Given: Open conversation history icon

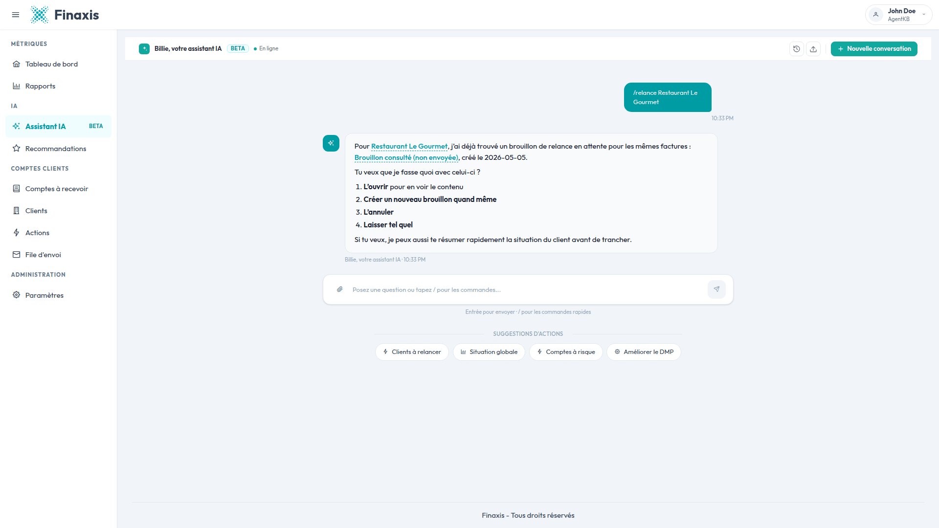Looking at the screenshot, I should point(797,49).
